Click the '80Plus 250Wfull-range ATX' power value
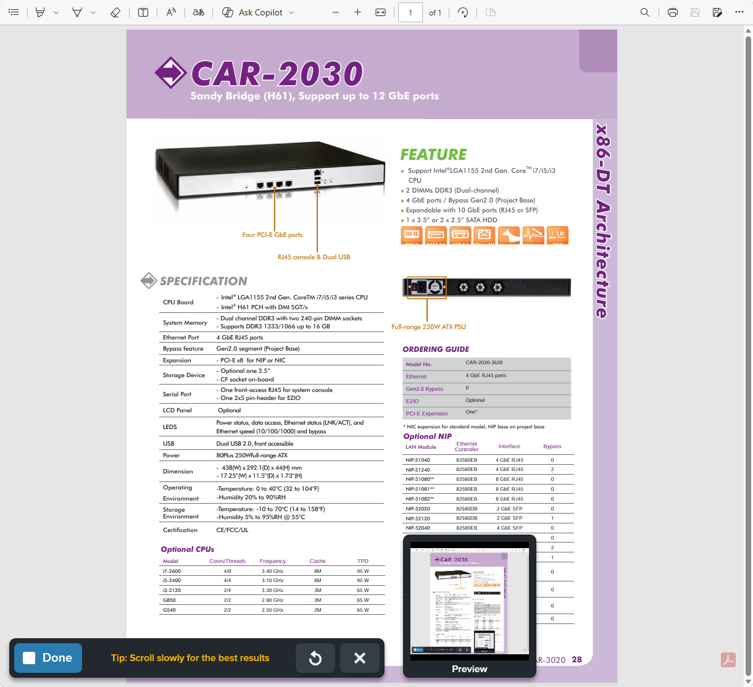 click(x=252, y=456)
